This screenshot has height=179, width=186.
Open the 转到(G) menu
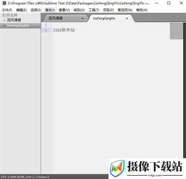[x=79, y=10]
